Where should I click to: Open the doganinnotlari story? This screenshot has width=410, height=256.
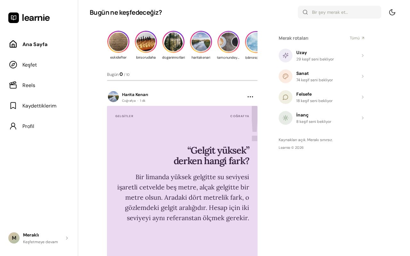(173, 42)
